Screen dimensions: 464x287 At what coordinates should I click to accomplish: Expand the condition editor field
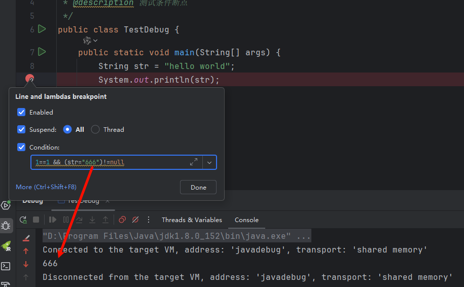tap(194, 162)
